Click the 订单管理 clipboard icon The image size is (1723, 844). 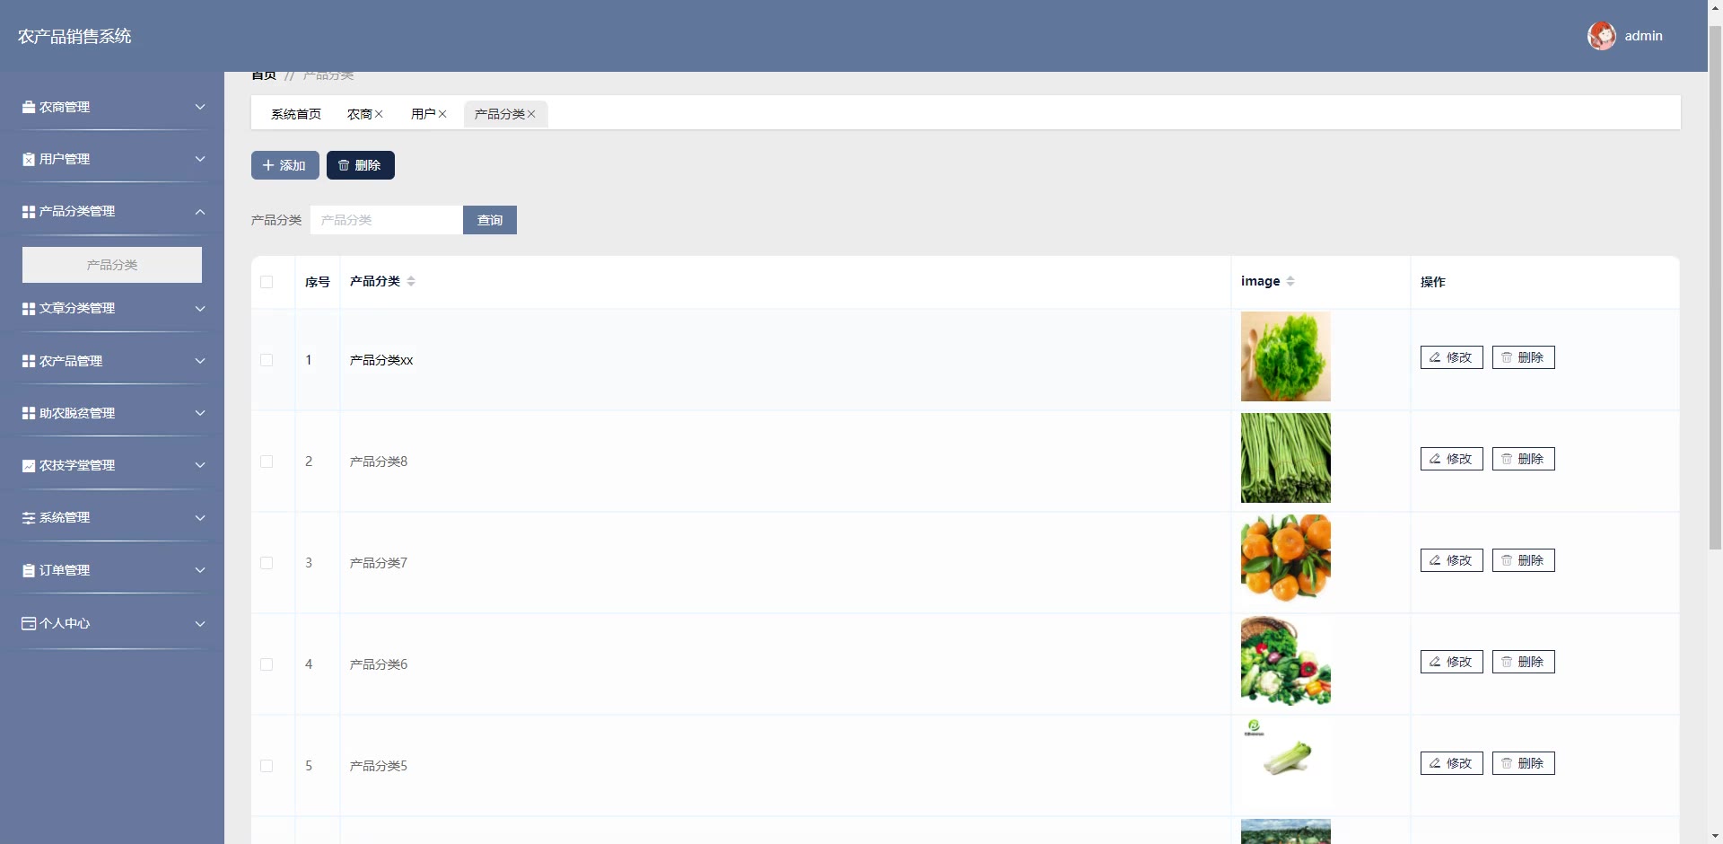(x=29, y=570)
